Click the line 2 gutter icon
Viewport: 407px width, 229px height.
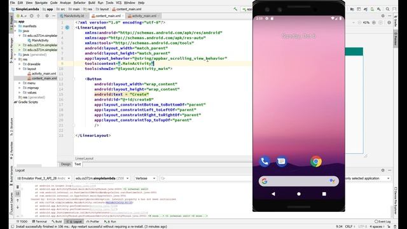click(x=67, y=27)
